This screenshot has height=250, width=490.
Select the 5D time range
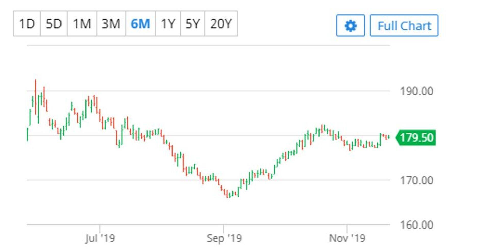(x=54, y=24)
